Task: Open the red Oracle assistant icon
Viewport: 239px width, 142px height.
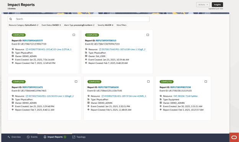Action: [x=234, y=137]
